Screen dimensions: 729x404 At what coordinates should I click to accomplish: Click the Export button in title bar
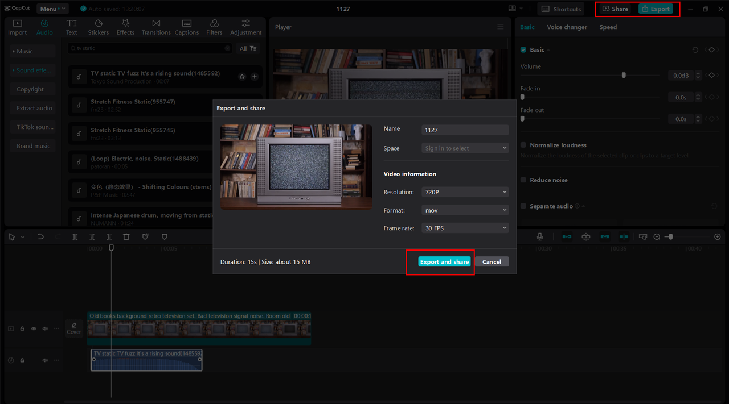(656, 9)
